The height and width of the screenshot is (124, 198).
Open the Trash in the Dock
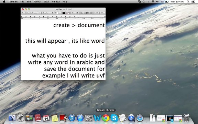[186, 118]
